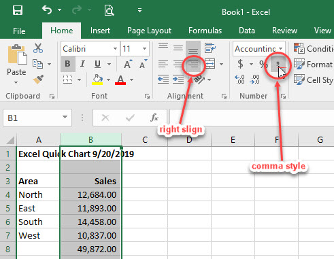The width and height of the screenshot is (334, 259).
Task: Click the Paste clipboard icon
Action: tap(17, 54)
